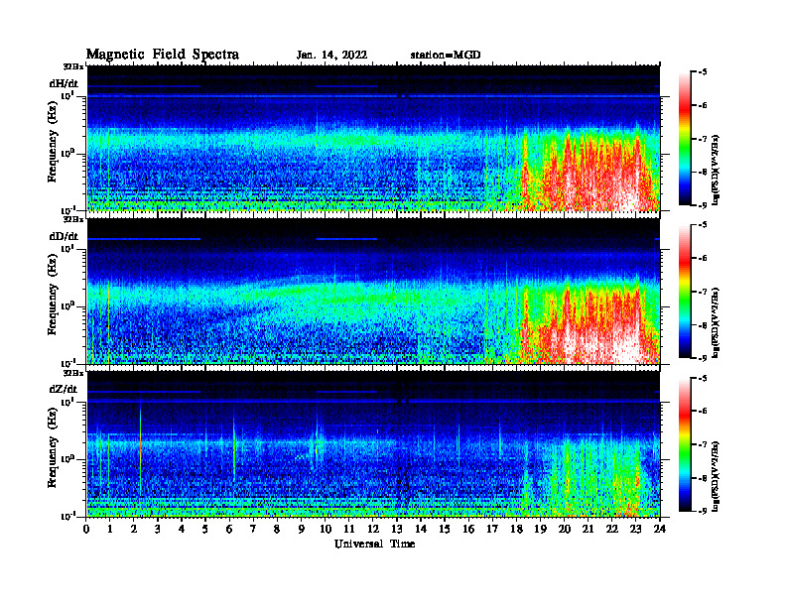Click hour tick label "18" on time axis
The width and height of the screenshot is (786, 607).
[516, 530]
